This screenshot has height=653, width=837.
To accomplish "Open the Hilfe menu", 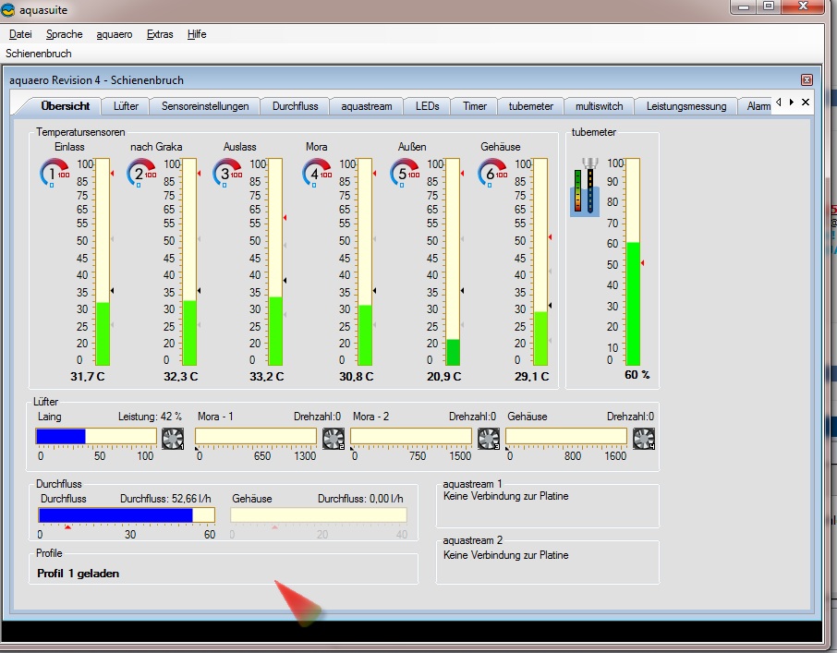I will pyautogui.click(x=197, y=34).
